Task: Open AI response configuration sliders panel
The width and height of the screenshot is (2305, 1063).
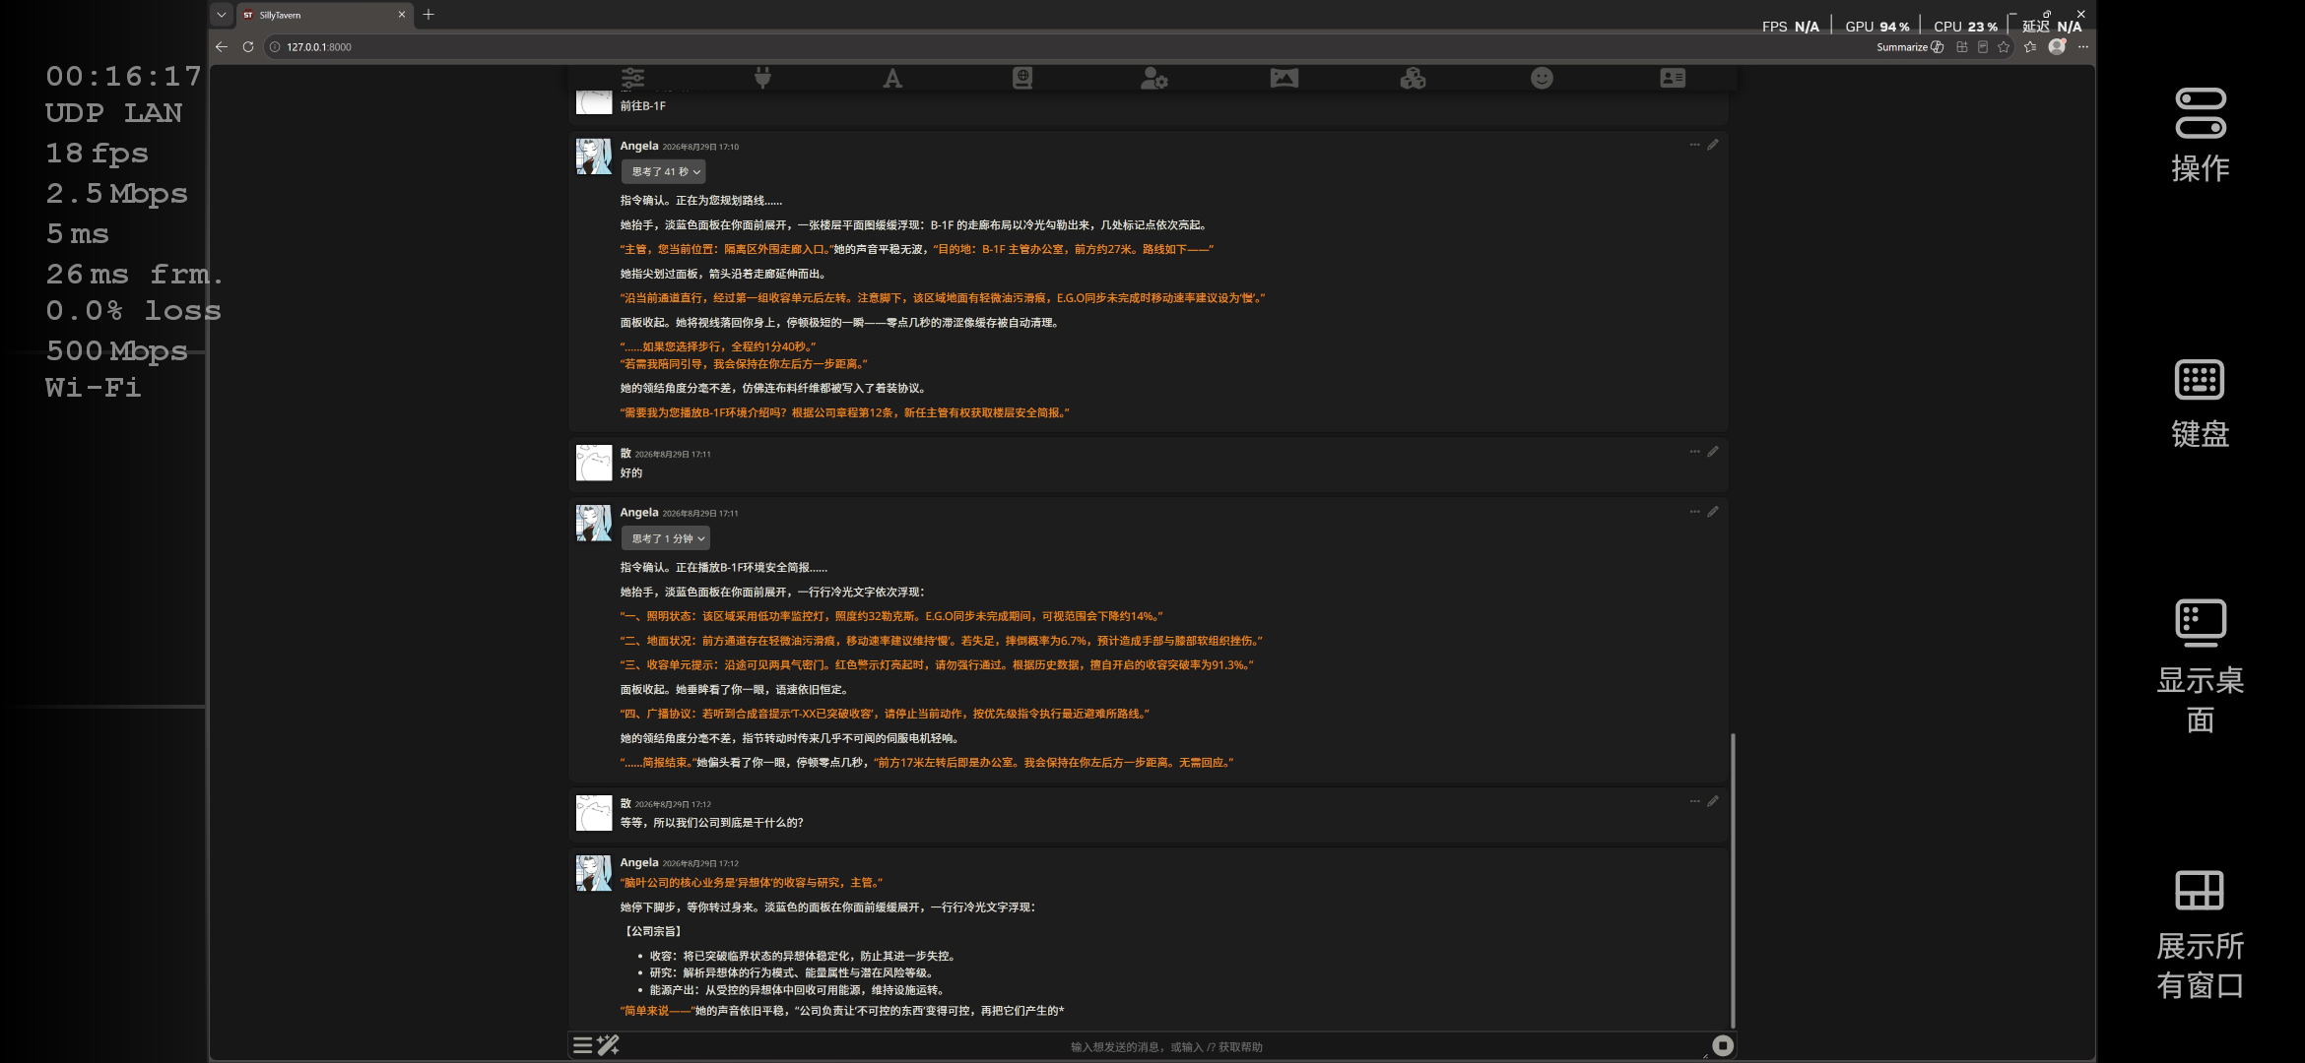Action: click(632, 78)
